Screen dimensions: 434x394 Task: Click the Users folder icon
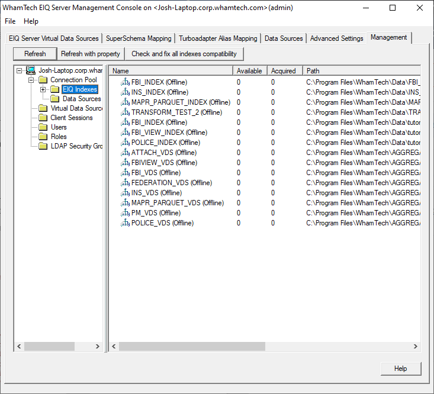[43, 127]
